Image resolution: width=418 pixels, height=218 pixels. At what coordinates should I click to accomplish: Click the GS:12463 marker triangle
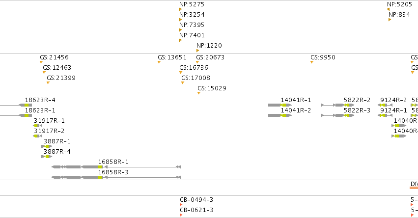(x=44, y=73)
